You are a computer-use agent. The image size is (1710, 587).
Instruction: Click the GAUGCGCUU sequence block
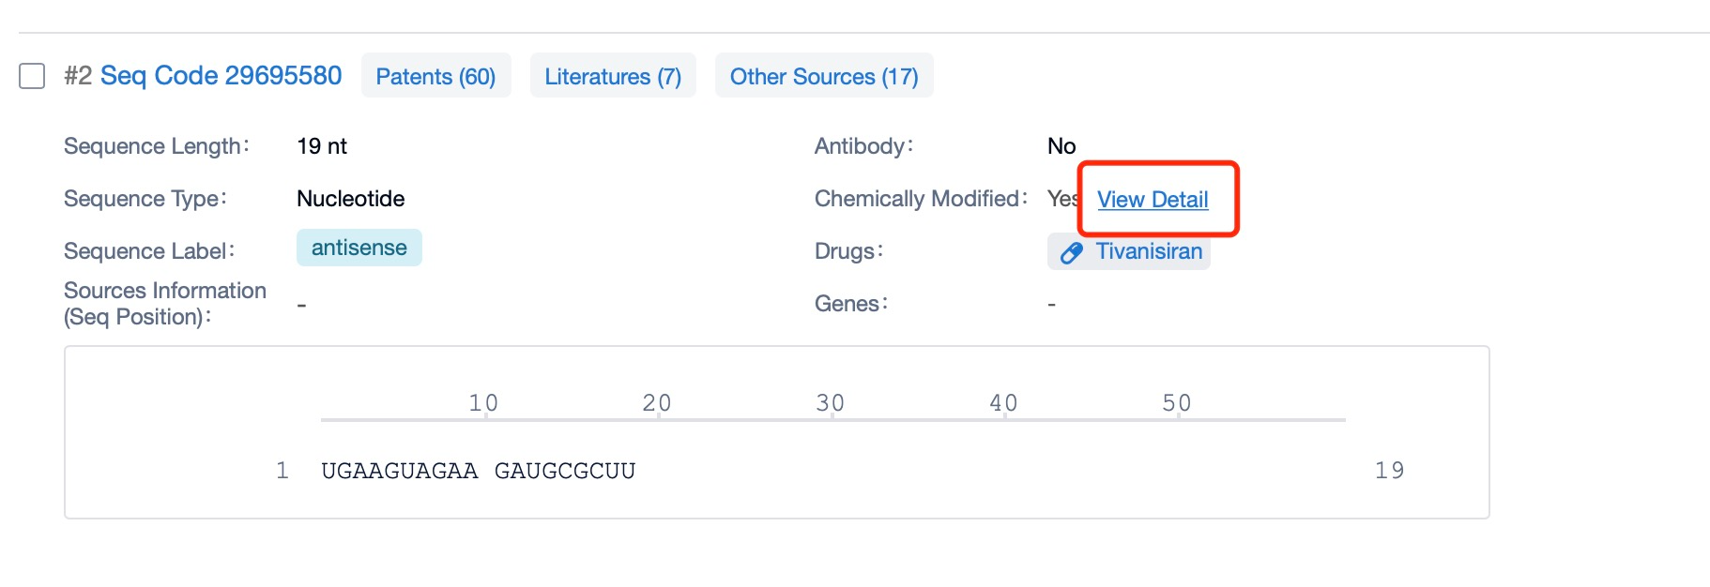click(x=565, y=471)
